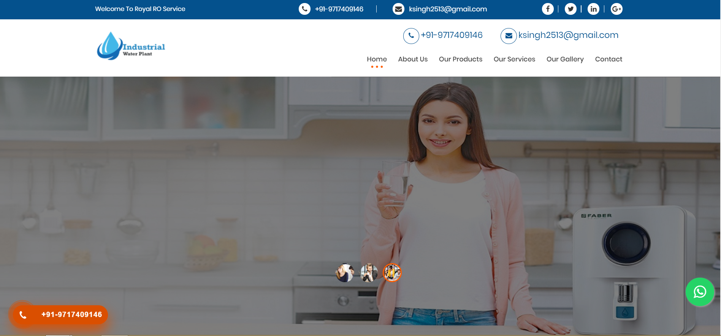Open the Our Services menu
Viewport: 721px width, 336px height.
514,59
